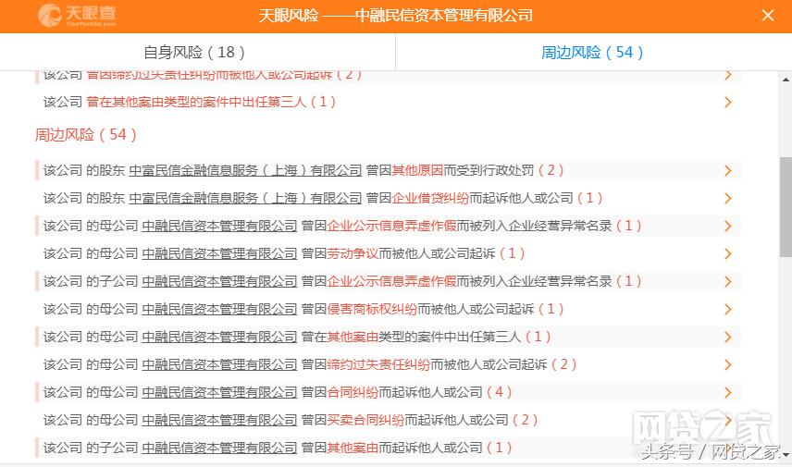This screenshot has width=792, height=467.
Task: Expand the 其他原因 行政处罚 (2) row arrow
Action: (x=727, y=171)
